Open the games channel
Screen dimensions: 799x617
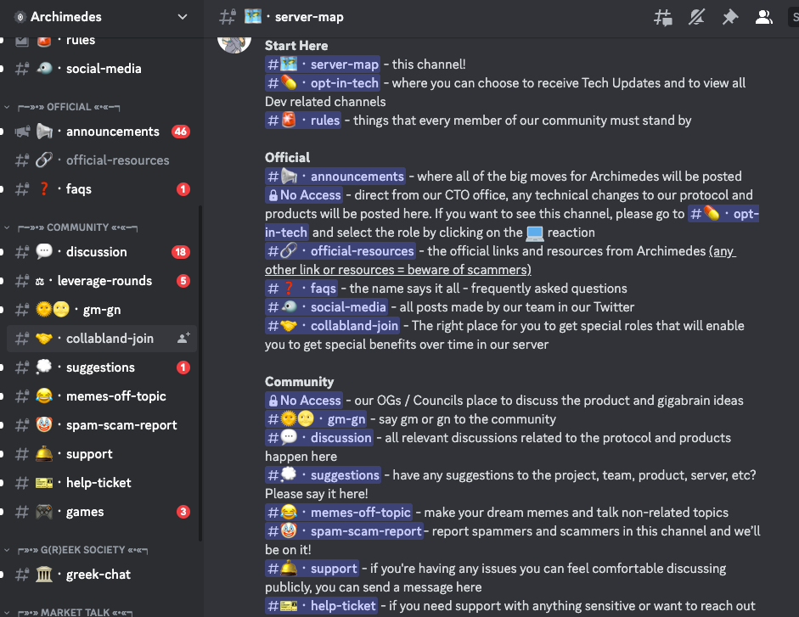click(102, 512)
